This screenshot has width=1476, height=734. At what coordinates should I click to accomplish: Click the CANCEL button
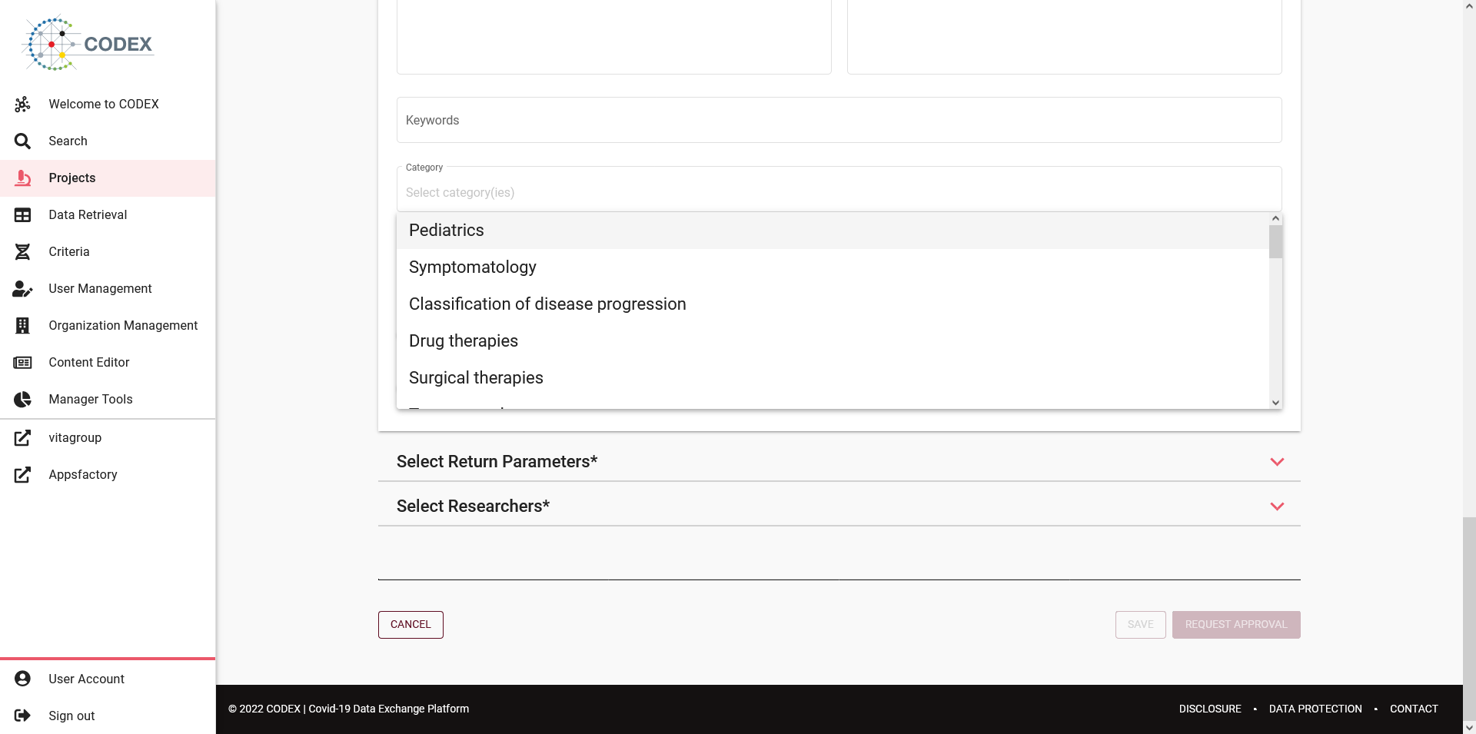[x=411, y=625]
